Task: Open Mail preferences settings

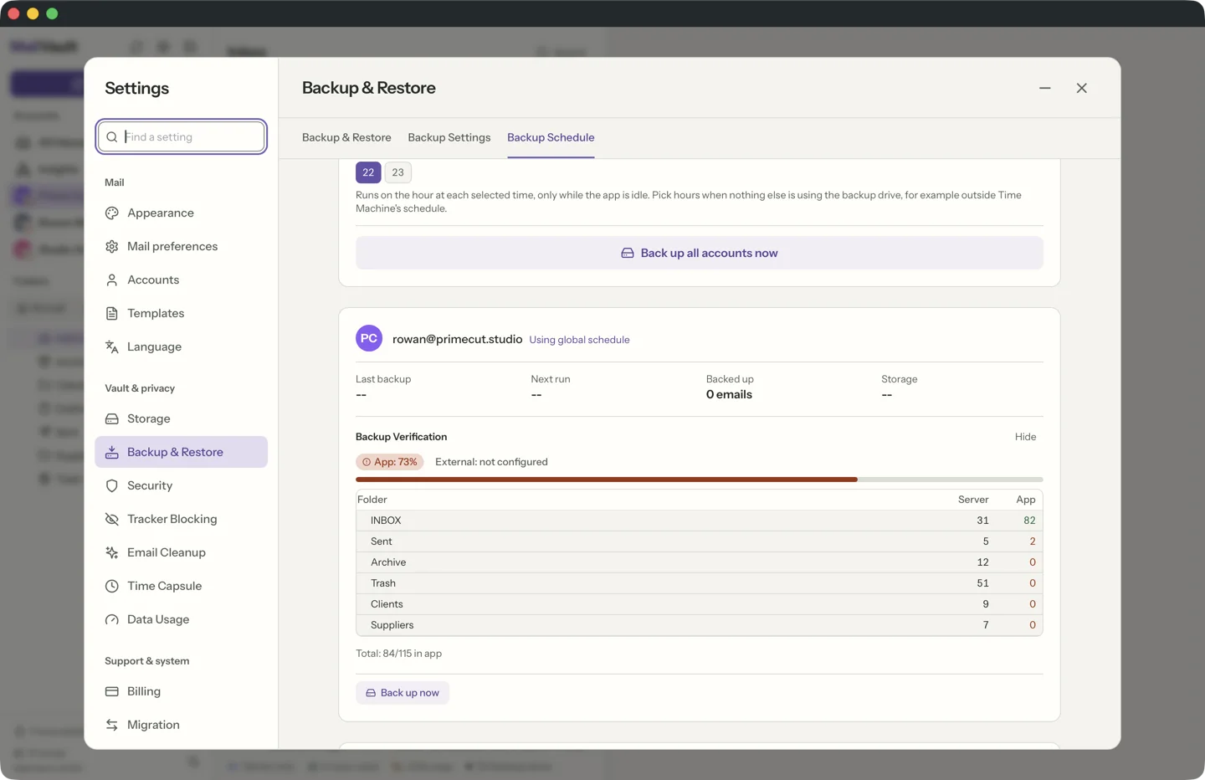Action: (182, 247)
